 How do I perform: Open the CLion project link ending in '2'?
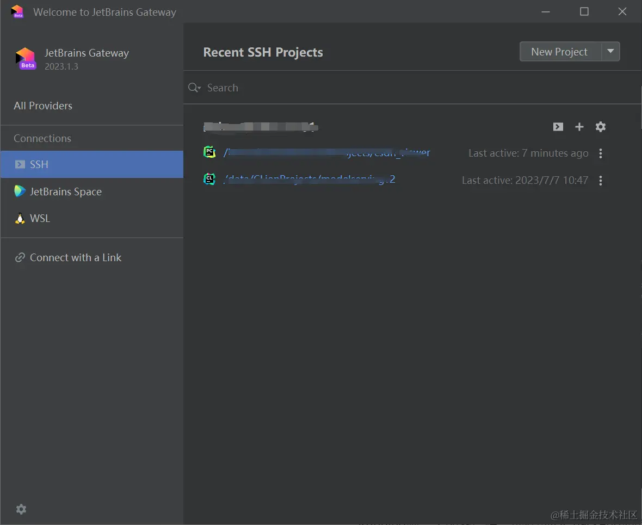coord(309,180)
